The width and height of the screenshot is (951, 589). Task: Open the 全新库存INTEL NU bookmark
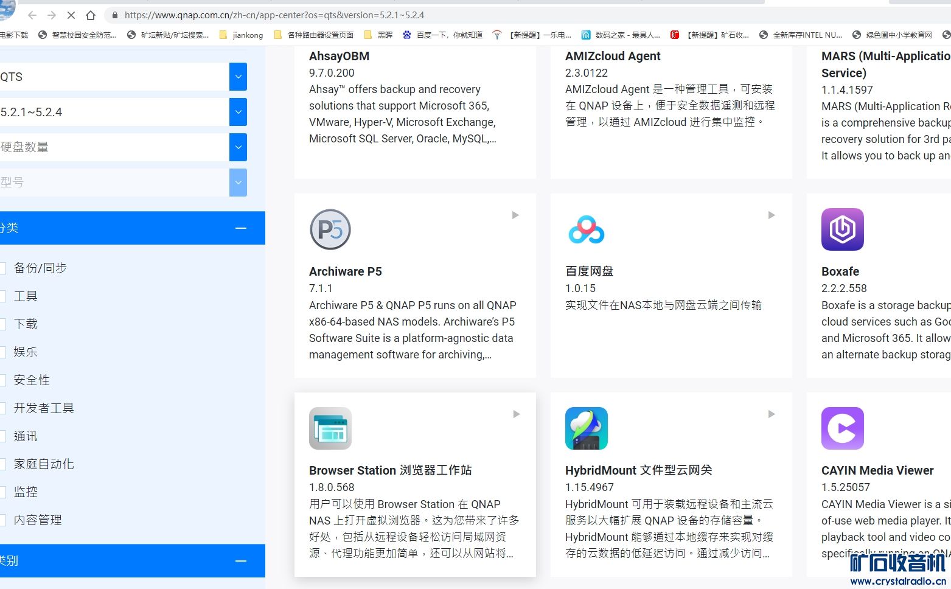pyautogui.click(x=801, y=35)
